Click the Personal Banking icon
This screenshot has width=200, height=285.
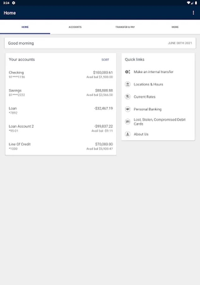128,109
